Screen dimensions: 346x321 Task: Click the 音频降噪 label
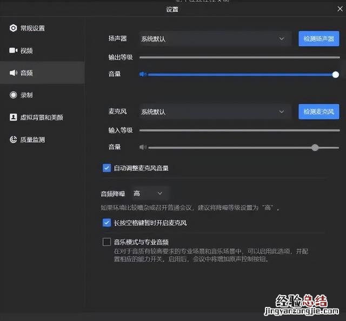[113, 194]
